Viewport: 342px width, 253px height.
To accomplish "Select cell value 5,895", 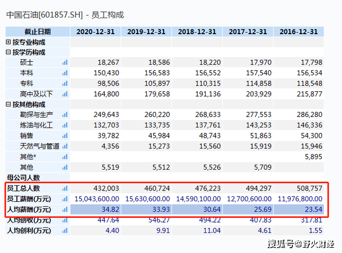I will click(314, 157).
